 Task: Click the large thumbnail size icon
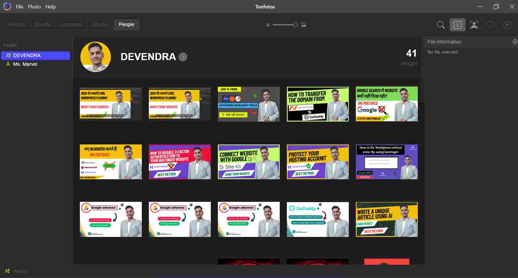click(304, 25)
